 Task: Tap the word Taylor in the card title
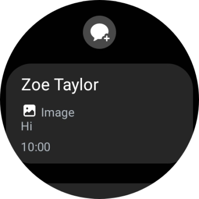(x=76, y=85)
